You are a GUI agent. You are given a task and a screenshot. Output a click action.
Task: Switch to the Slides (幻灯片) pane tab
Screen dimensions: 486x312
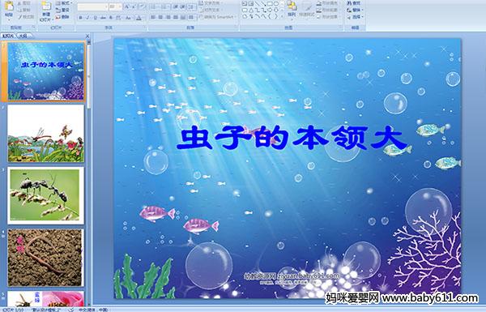point(8,36)
